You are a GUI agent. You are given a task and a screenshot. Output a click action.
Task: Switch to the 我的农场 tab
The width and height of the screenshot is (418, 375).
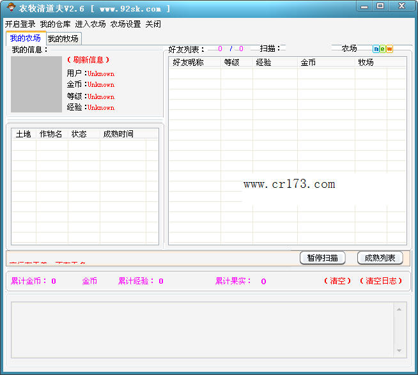tap(26, 38)
